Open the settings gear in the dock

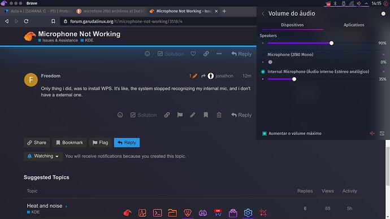click(248, 213)
